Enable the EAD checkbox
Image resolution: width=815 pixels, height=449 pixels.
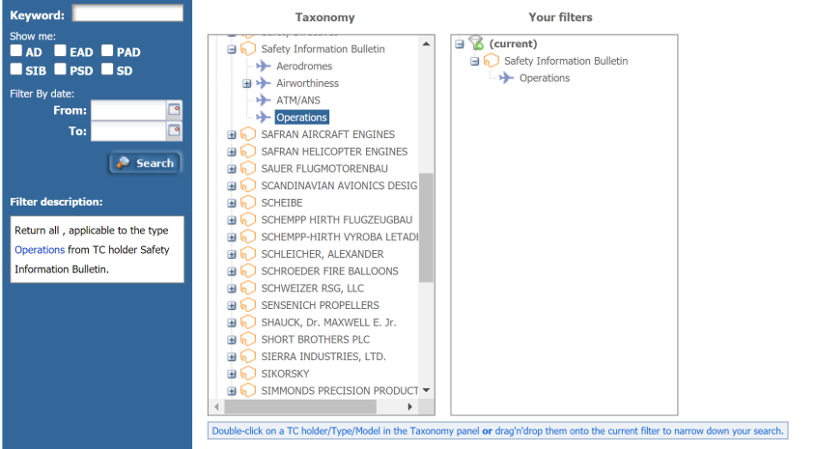(x=60, y=50)
